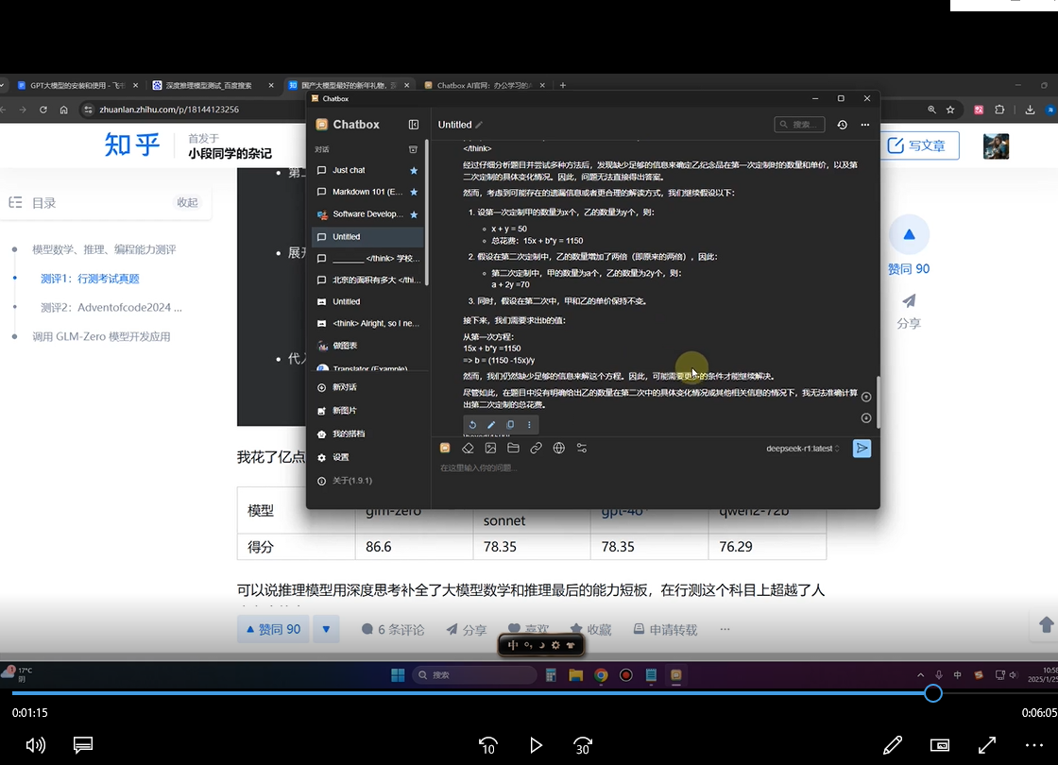The width and height of the screenshot is (1058, 765).
Task: Open chat history clock icon
Action: coord(842,125)
